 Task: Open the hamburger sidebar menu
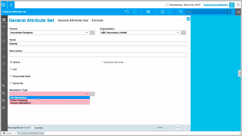point(4,20)
